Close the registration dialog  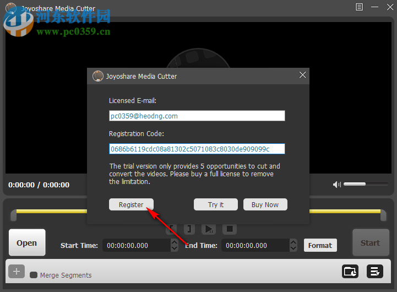302,75
